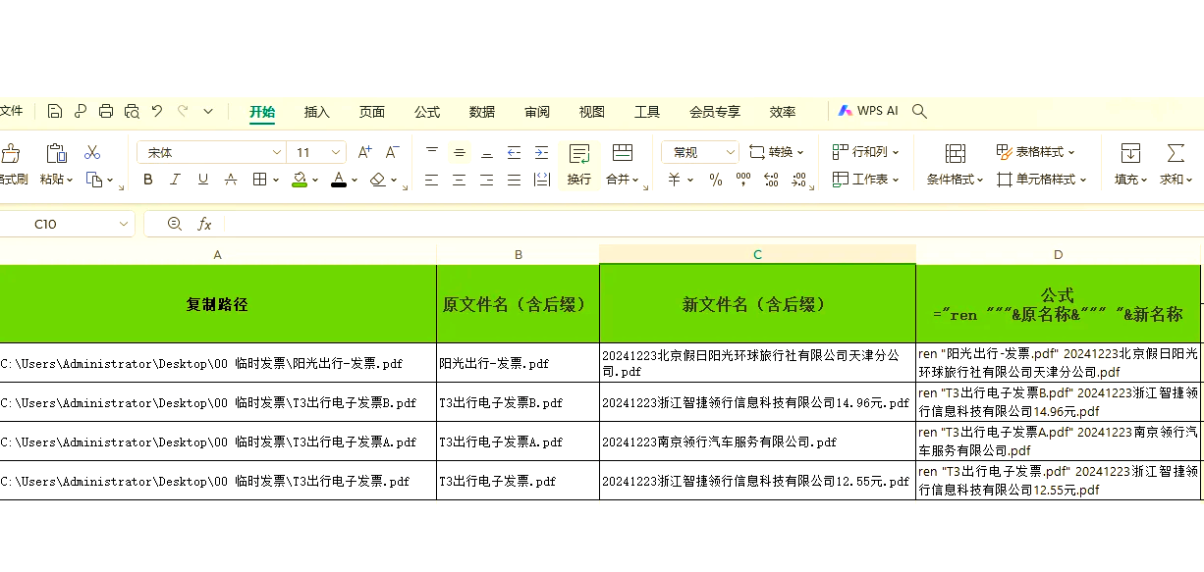Switch to the 数据 tab
The image size is (1204, 572).
tap(482, 112)
